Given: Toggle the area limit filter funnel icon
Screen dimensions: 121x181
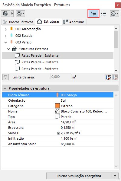Looking at the screenshot, I should pyautogui.click(x=5, y=77).
